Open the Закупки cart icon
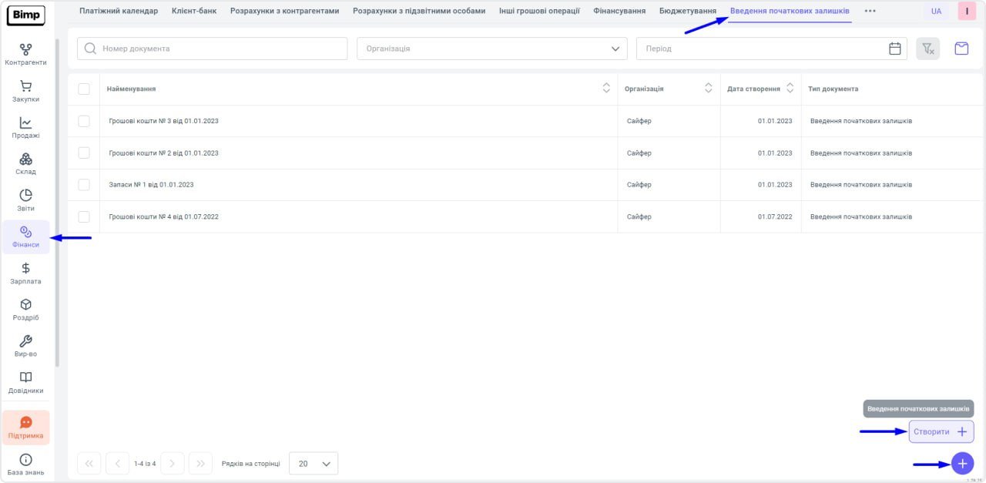 (25, 91)
